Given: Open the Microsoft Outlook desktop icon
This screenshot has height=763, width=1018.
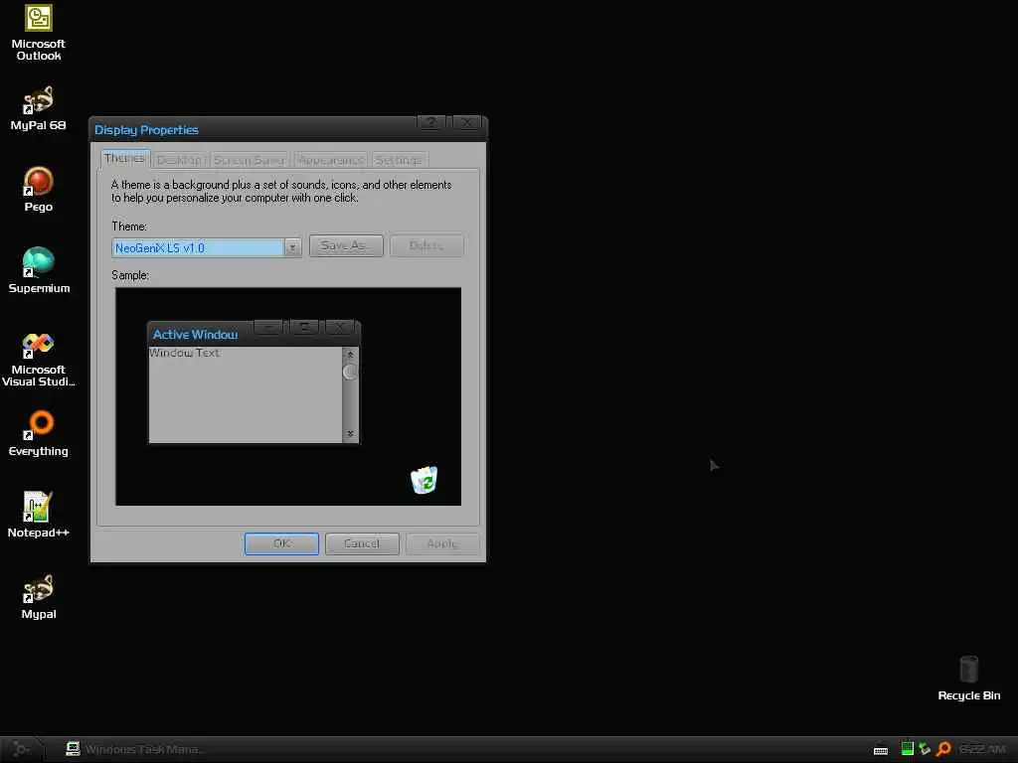Looking at the screenshot, I should (x=39, y=33).
